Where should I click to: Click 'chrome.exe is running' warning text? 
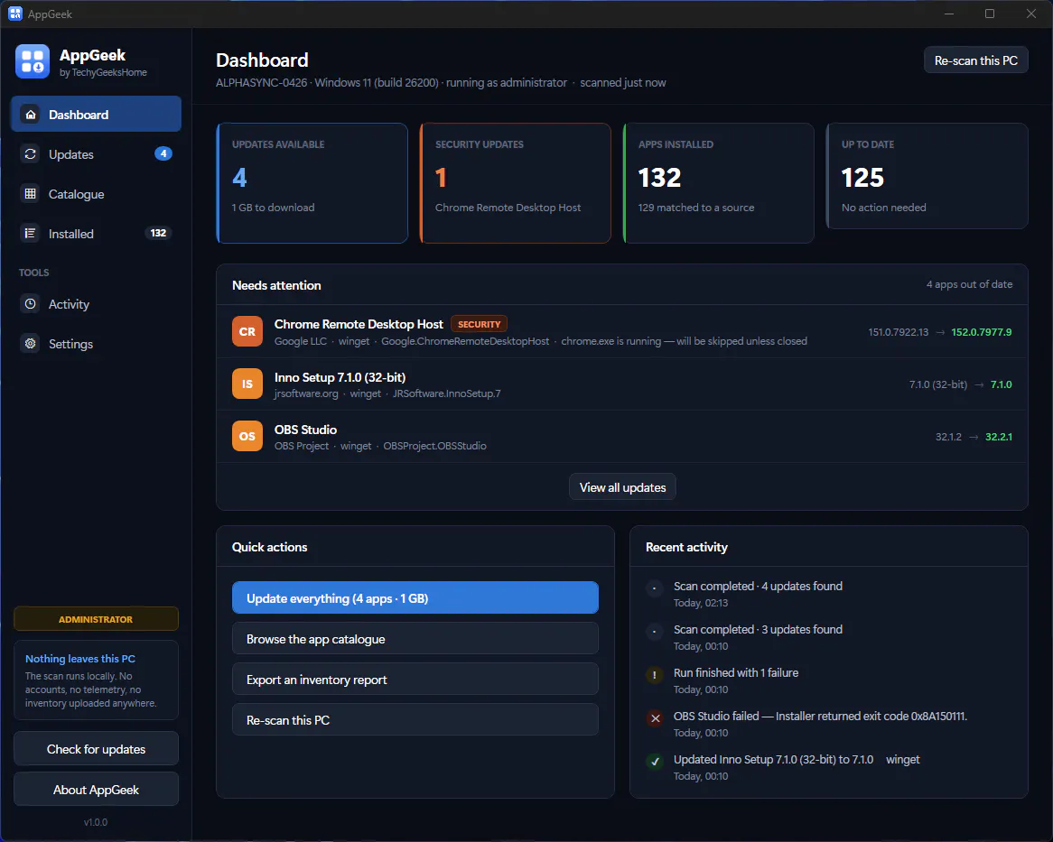coord(684,341)
